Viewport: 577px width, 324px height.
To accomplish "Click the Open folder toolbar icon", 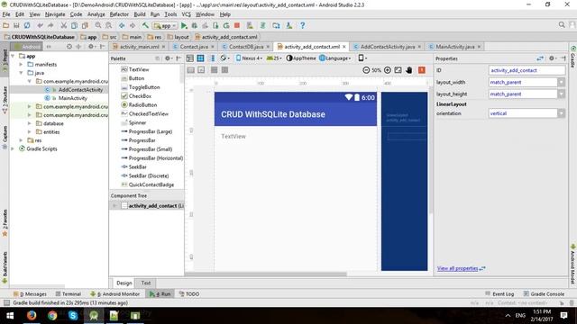I will coord(6,25).
